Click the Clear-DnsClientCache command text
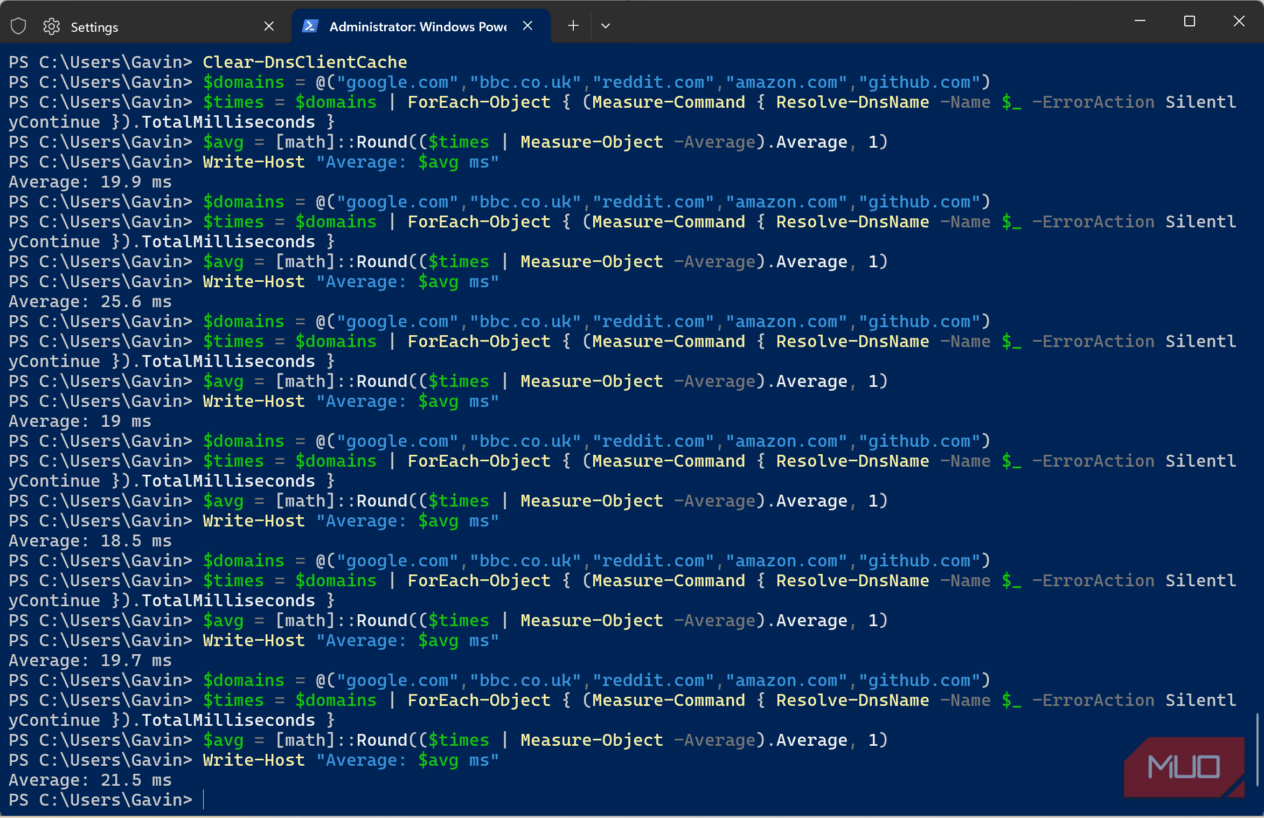The width and height of the screenshot is (1264, 818). (x=305, y=63)
